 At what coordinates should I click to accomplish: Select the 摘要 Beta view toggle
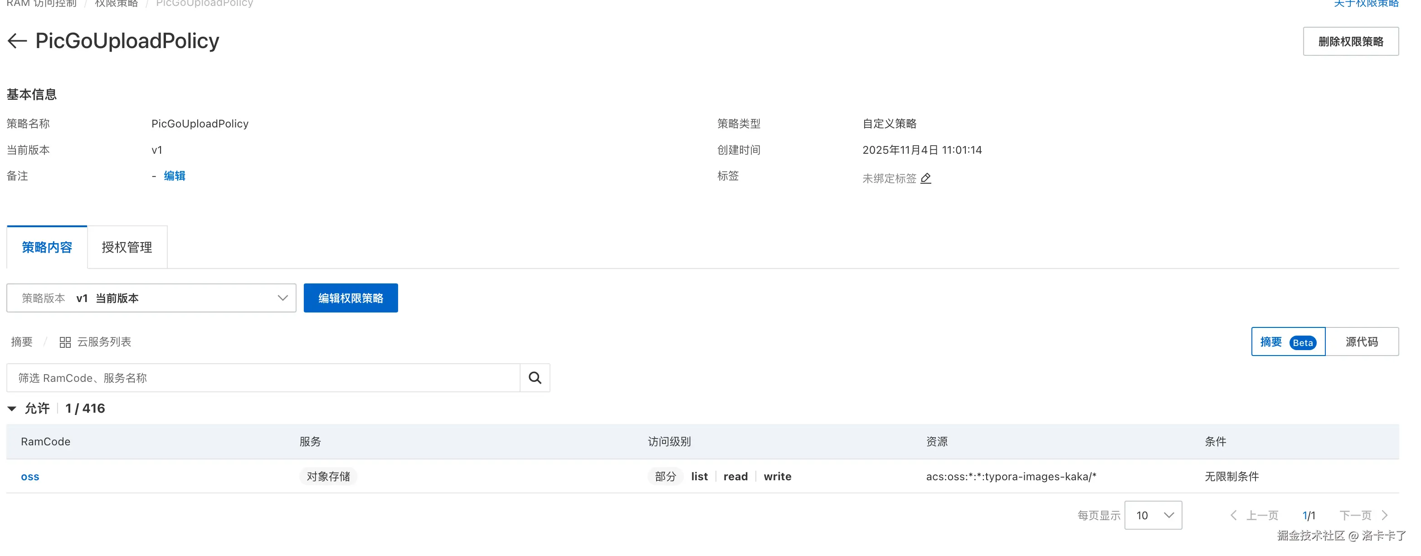pyautogui.click(x=1288, y=342)
